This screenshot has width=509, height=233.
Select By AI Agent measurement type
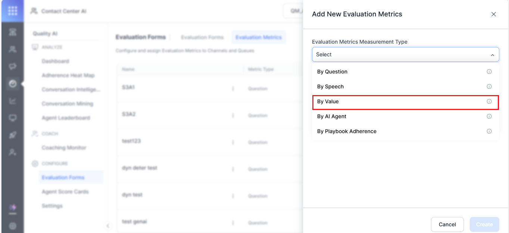(x=332, y=116)
